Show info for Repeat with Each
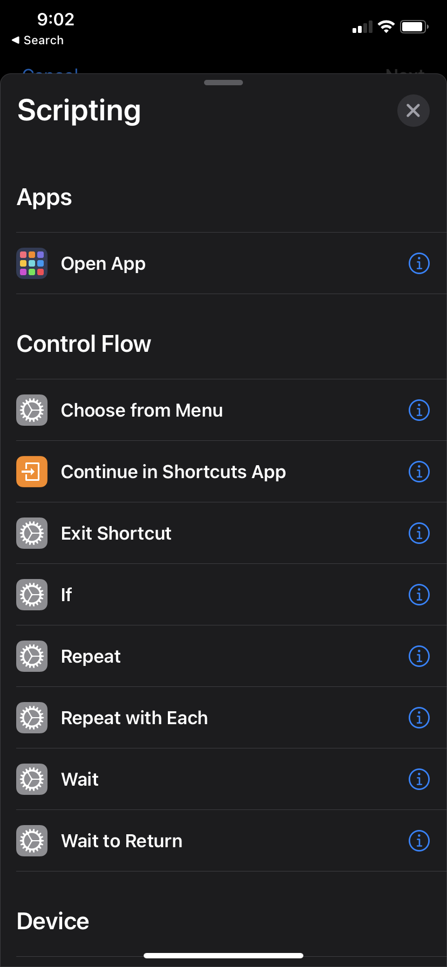The width and height of the screenshot is (447, 967). [419, 718]
